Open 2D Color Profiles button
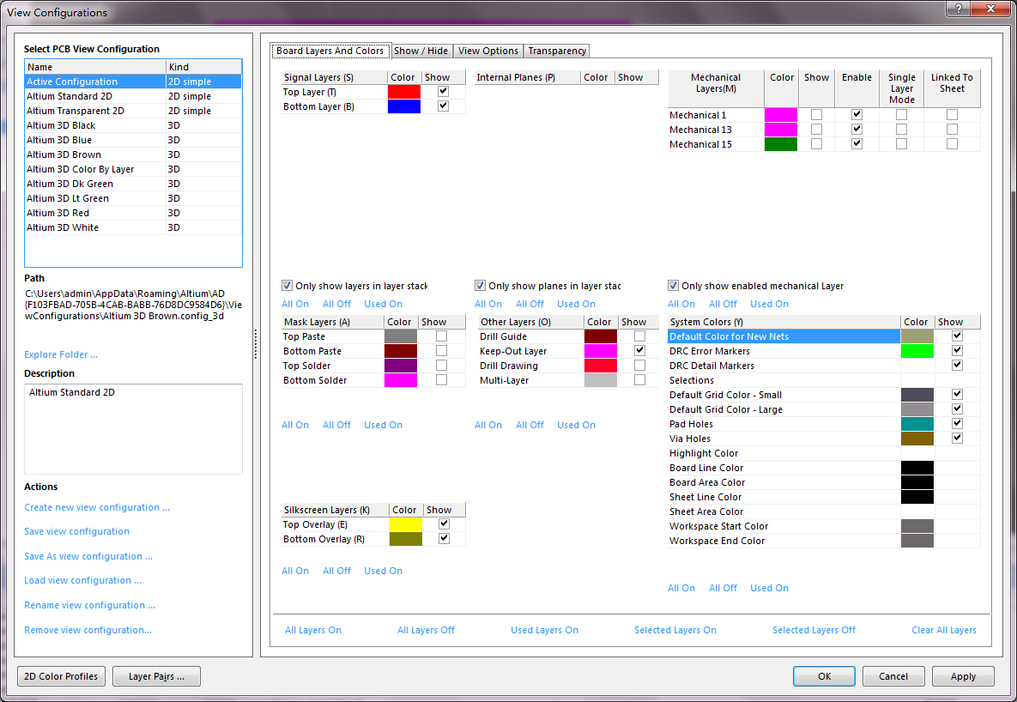This screenshot has height=702, width=1017. click(x=61, y=676)
